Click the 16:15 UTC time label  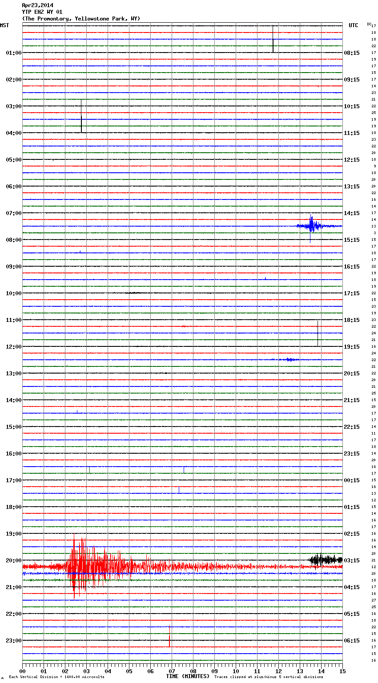pos(352,267)
